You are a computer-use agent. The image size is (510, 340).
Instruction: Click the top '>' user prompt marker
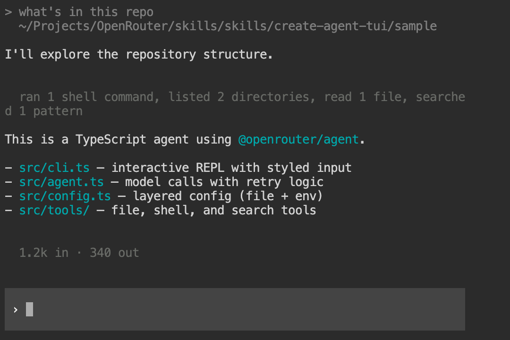pyautogui.click(x=8, y=12)
